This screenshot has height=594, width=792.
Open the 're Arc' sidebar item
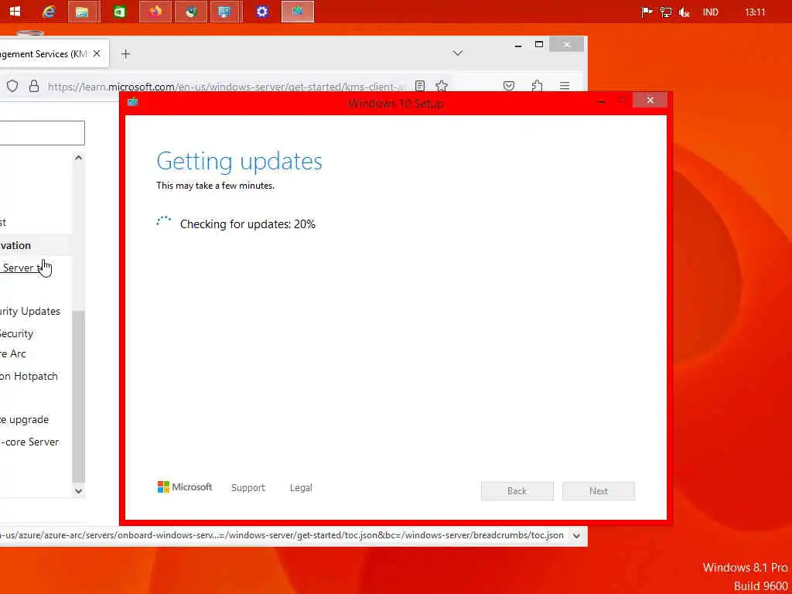coord(12,353)
